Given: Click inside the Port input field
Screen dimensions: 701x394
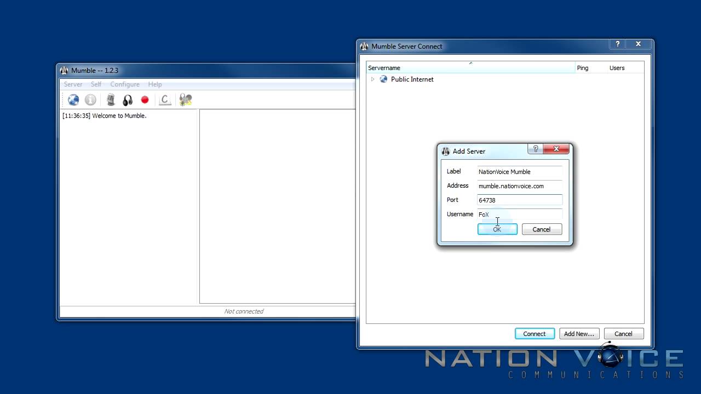Looking at the screenshot, I should 519,200.
